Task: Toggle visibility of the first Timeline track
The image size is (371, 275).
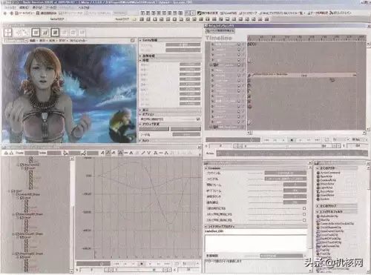Action: click(x=239, y=44)
